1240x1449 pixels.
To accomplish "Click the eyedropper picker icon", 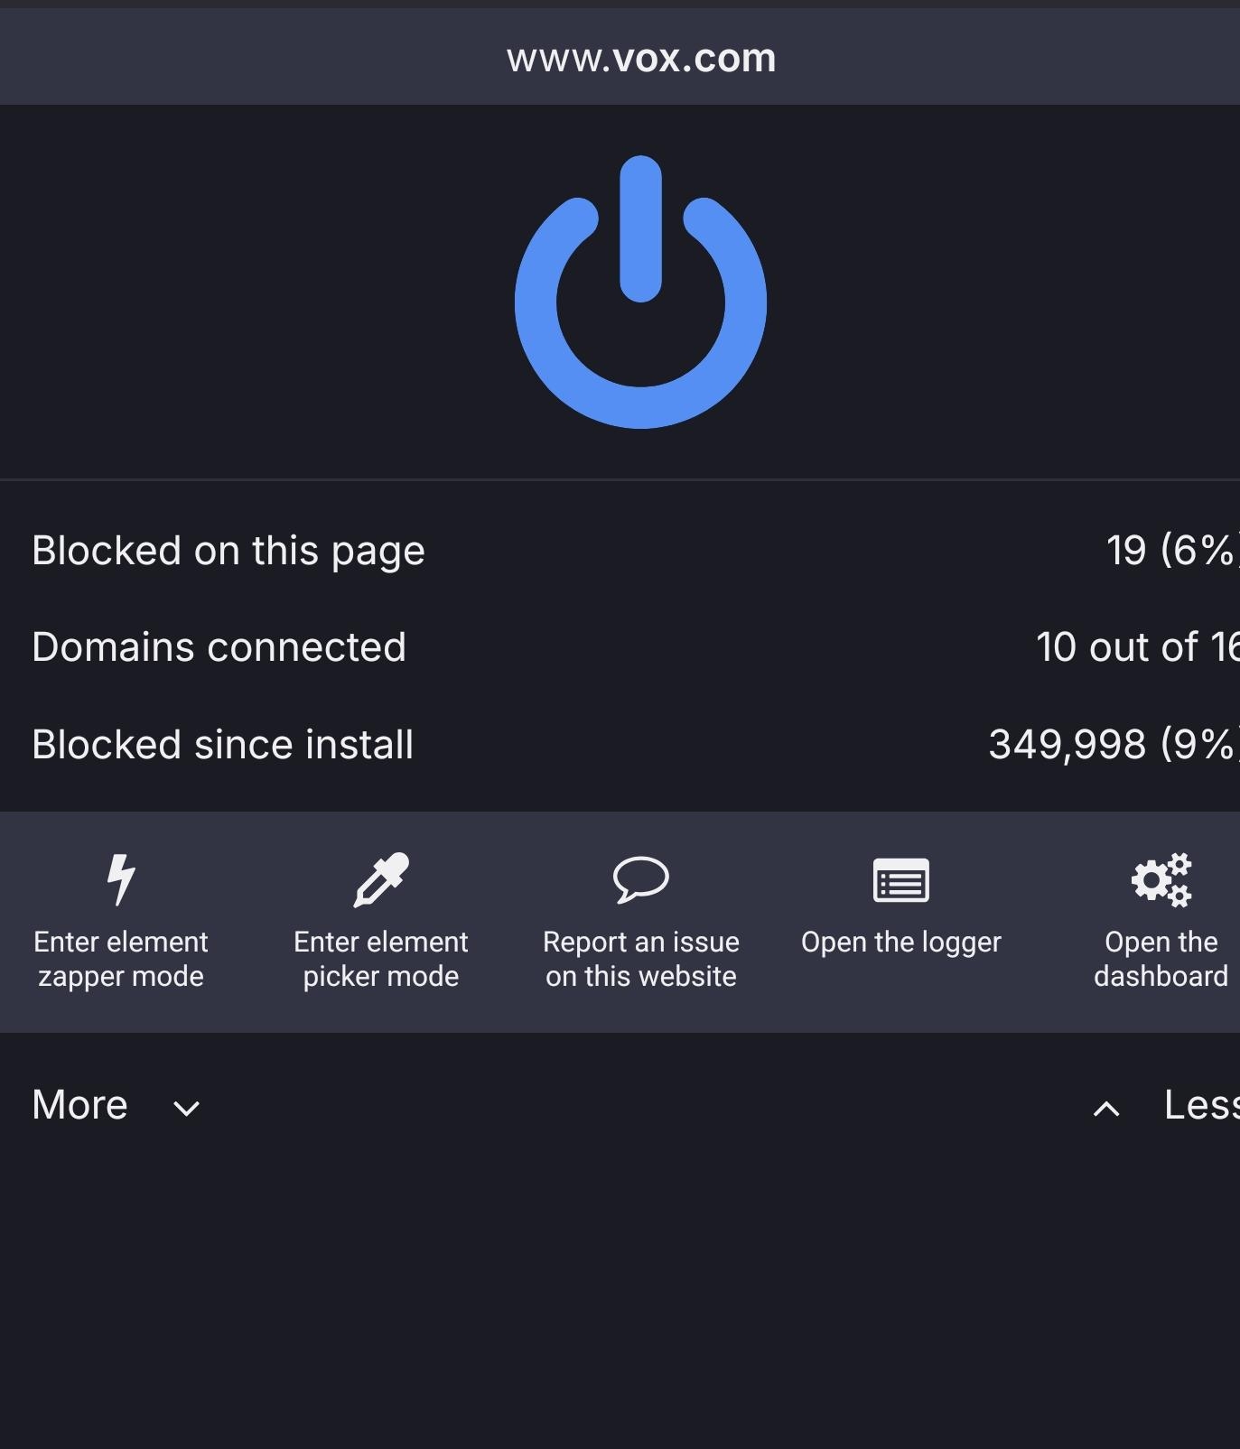I will click(381, 878).
